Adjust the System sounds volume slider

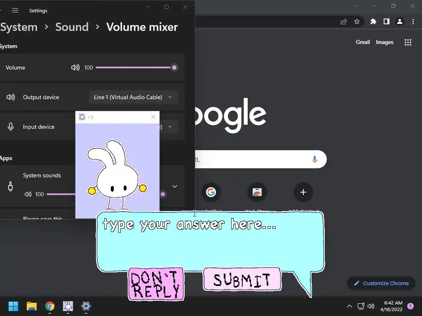pos(106,194)
